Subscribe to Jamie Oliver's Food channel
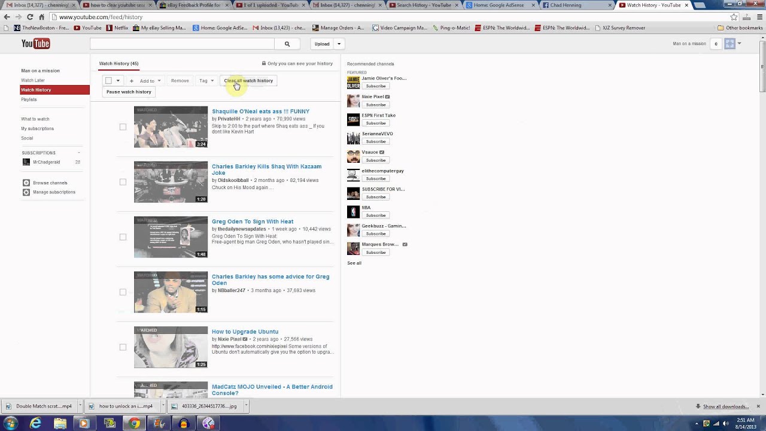Image resolution: width=766 pixels, height=431 pixels. (x=376, y=86)
